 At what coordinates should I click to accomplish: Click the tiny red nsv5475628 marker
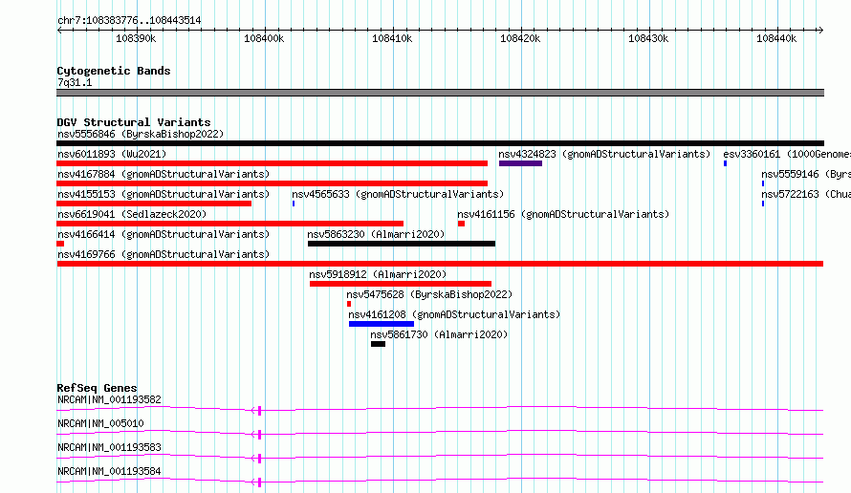(349, 304)
